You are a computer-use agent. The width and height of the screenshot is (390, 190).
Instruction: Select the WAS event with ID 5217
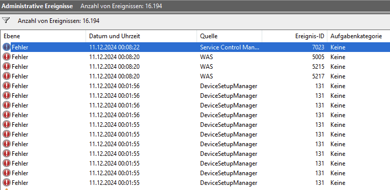196,76
